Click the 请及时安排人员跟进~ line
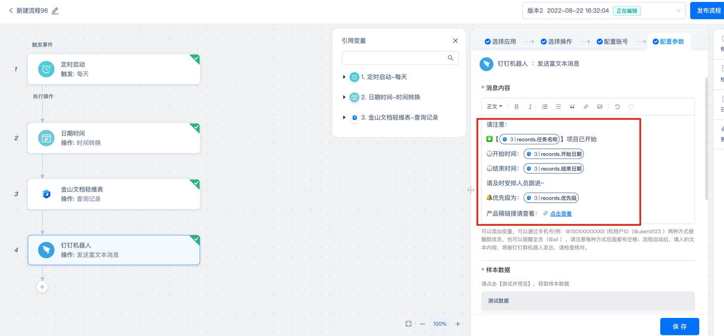Viewport: 724px width, 336px height. click(515, 183)
